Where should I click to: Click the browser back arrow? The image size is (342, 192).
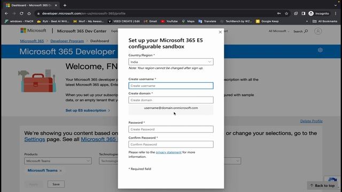[x=6, y=13]
